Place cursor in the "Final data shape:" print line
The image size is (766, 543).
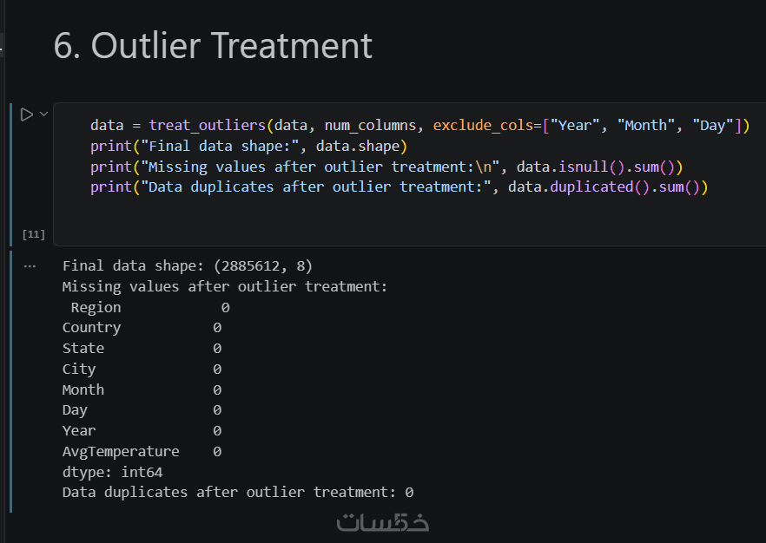pos(248,147)
